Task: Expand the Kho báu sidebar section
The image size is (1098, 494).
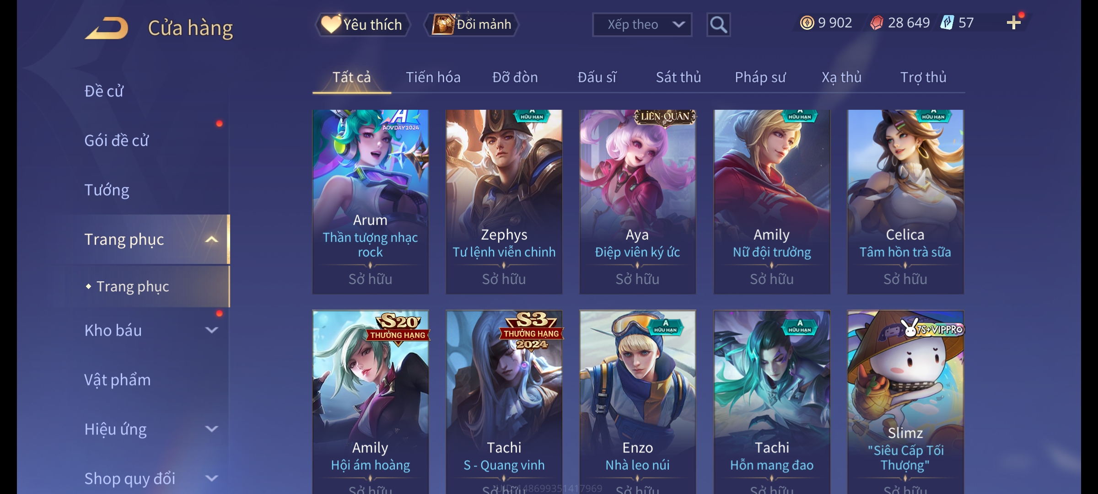Action: click(211, 330)
